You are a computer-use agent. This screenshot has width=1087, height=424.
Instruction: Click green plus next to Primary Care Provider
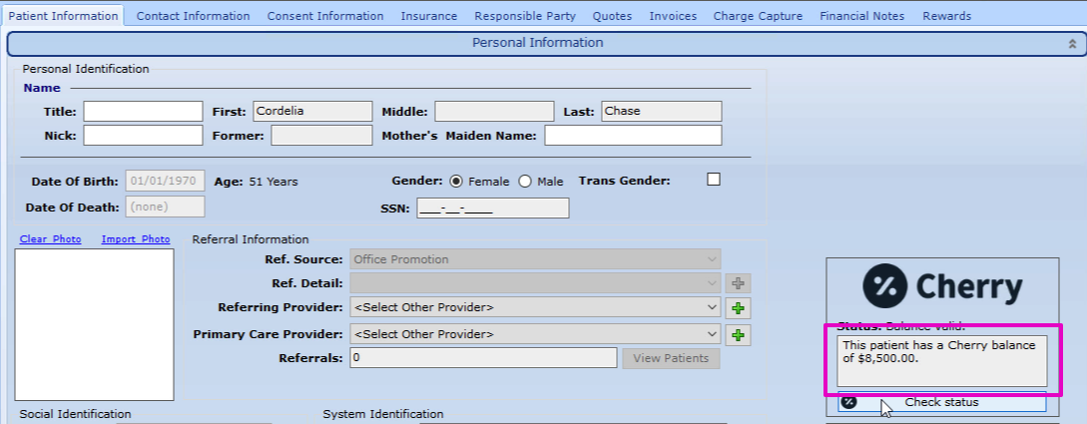tap(738, 334)
